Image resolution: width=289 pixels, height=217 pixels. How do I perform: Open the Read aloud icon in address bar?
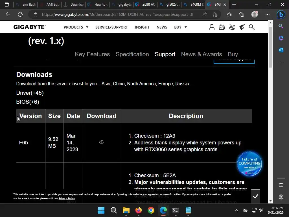pyautogui.click(x=204, y=14)
